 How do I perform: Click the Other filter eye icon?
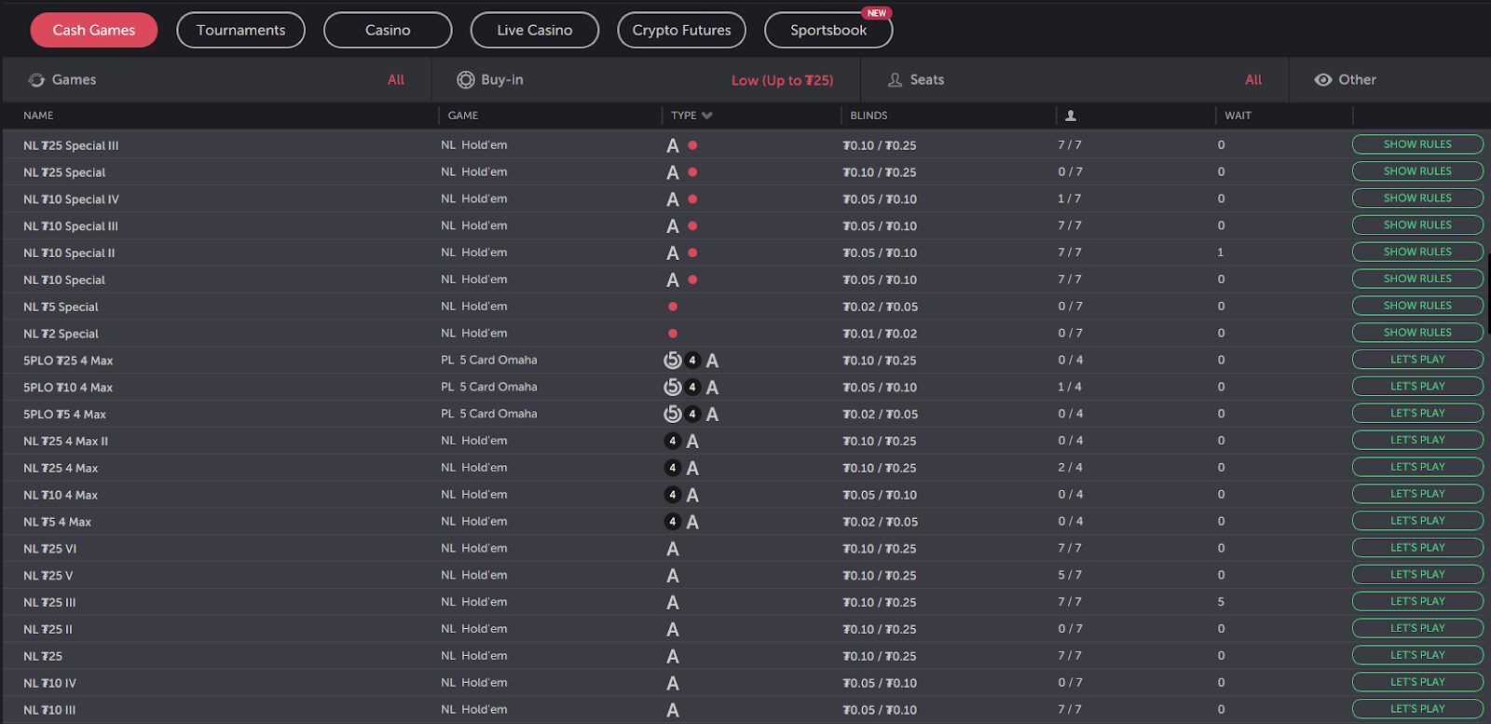[x=1322, y=80]
